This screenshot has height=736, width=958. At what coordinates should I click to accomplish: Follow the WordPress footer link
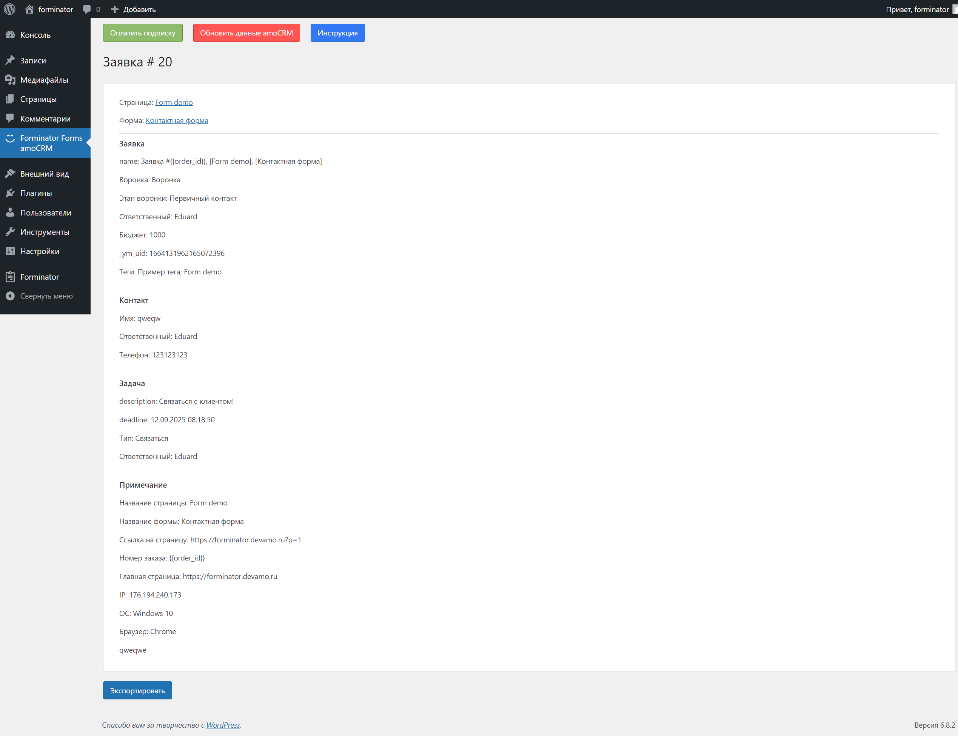(x=223, y=725)
